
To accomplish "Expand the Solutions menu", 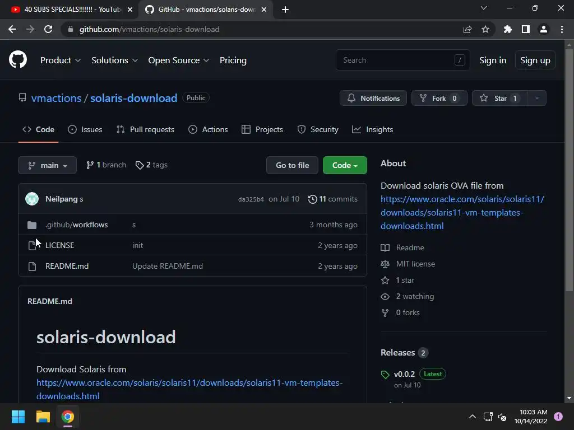I will (114, 60).
